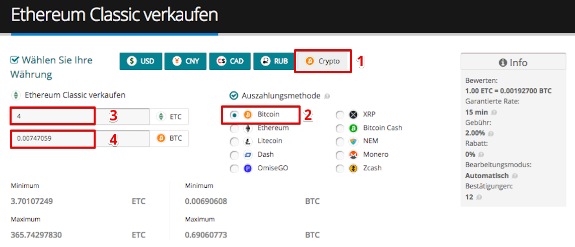Click the green Bitcoin Cash icon
Image resolution: width=575 pixels, height=247 pixels.
353,128
